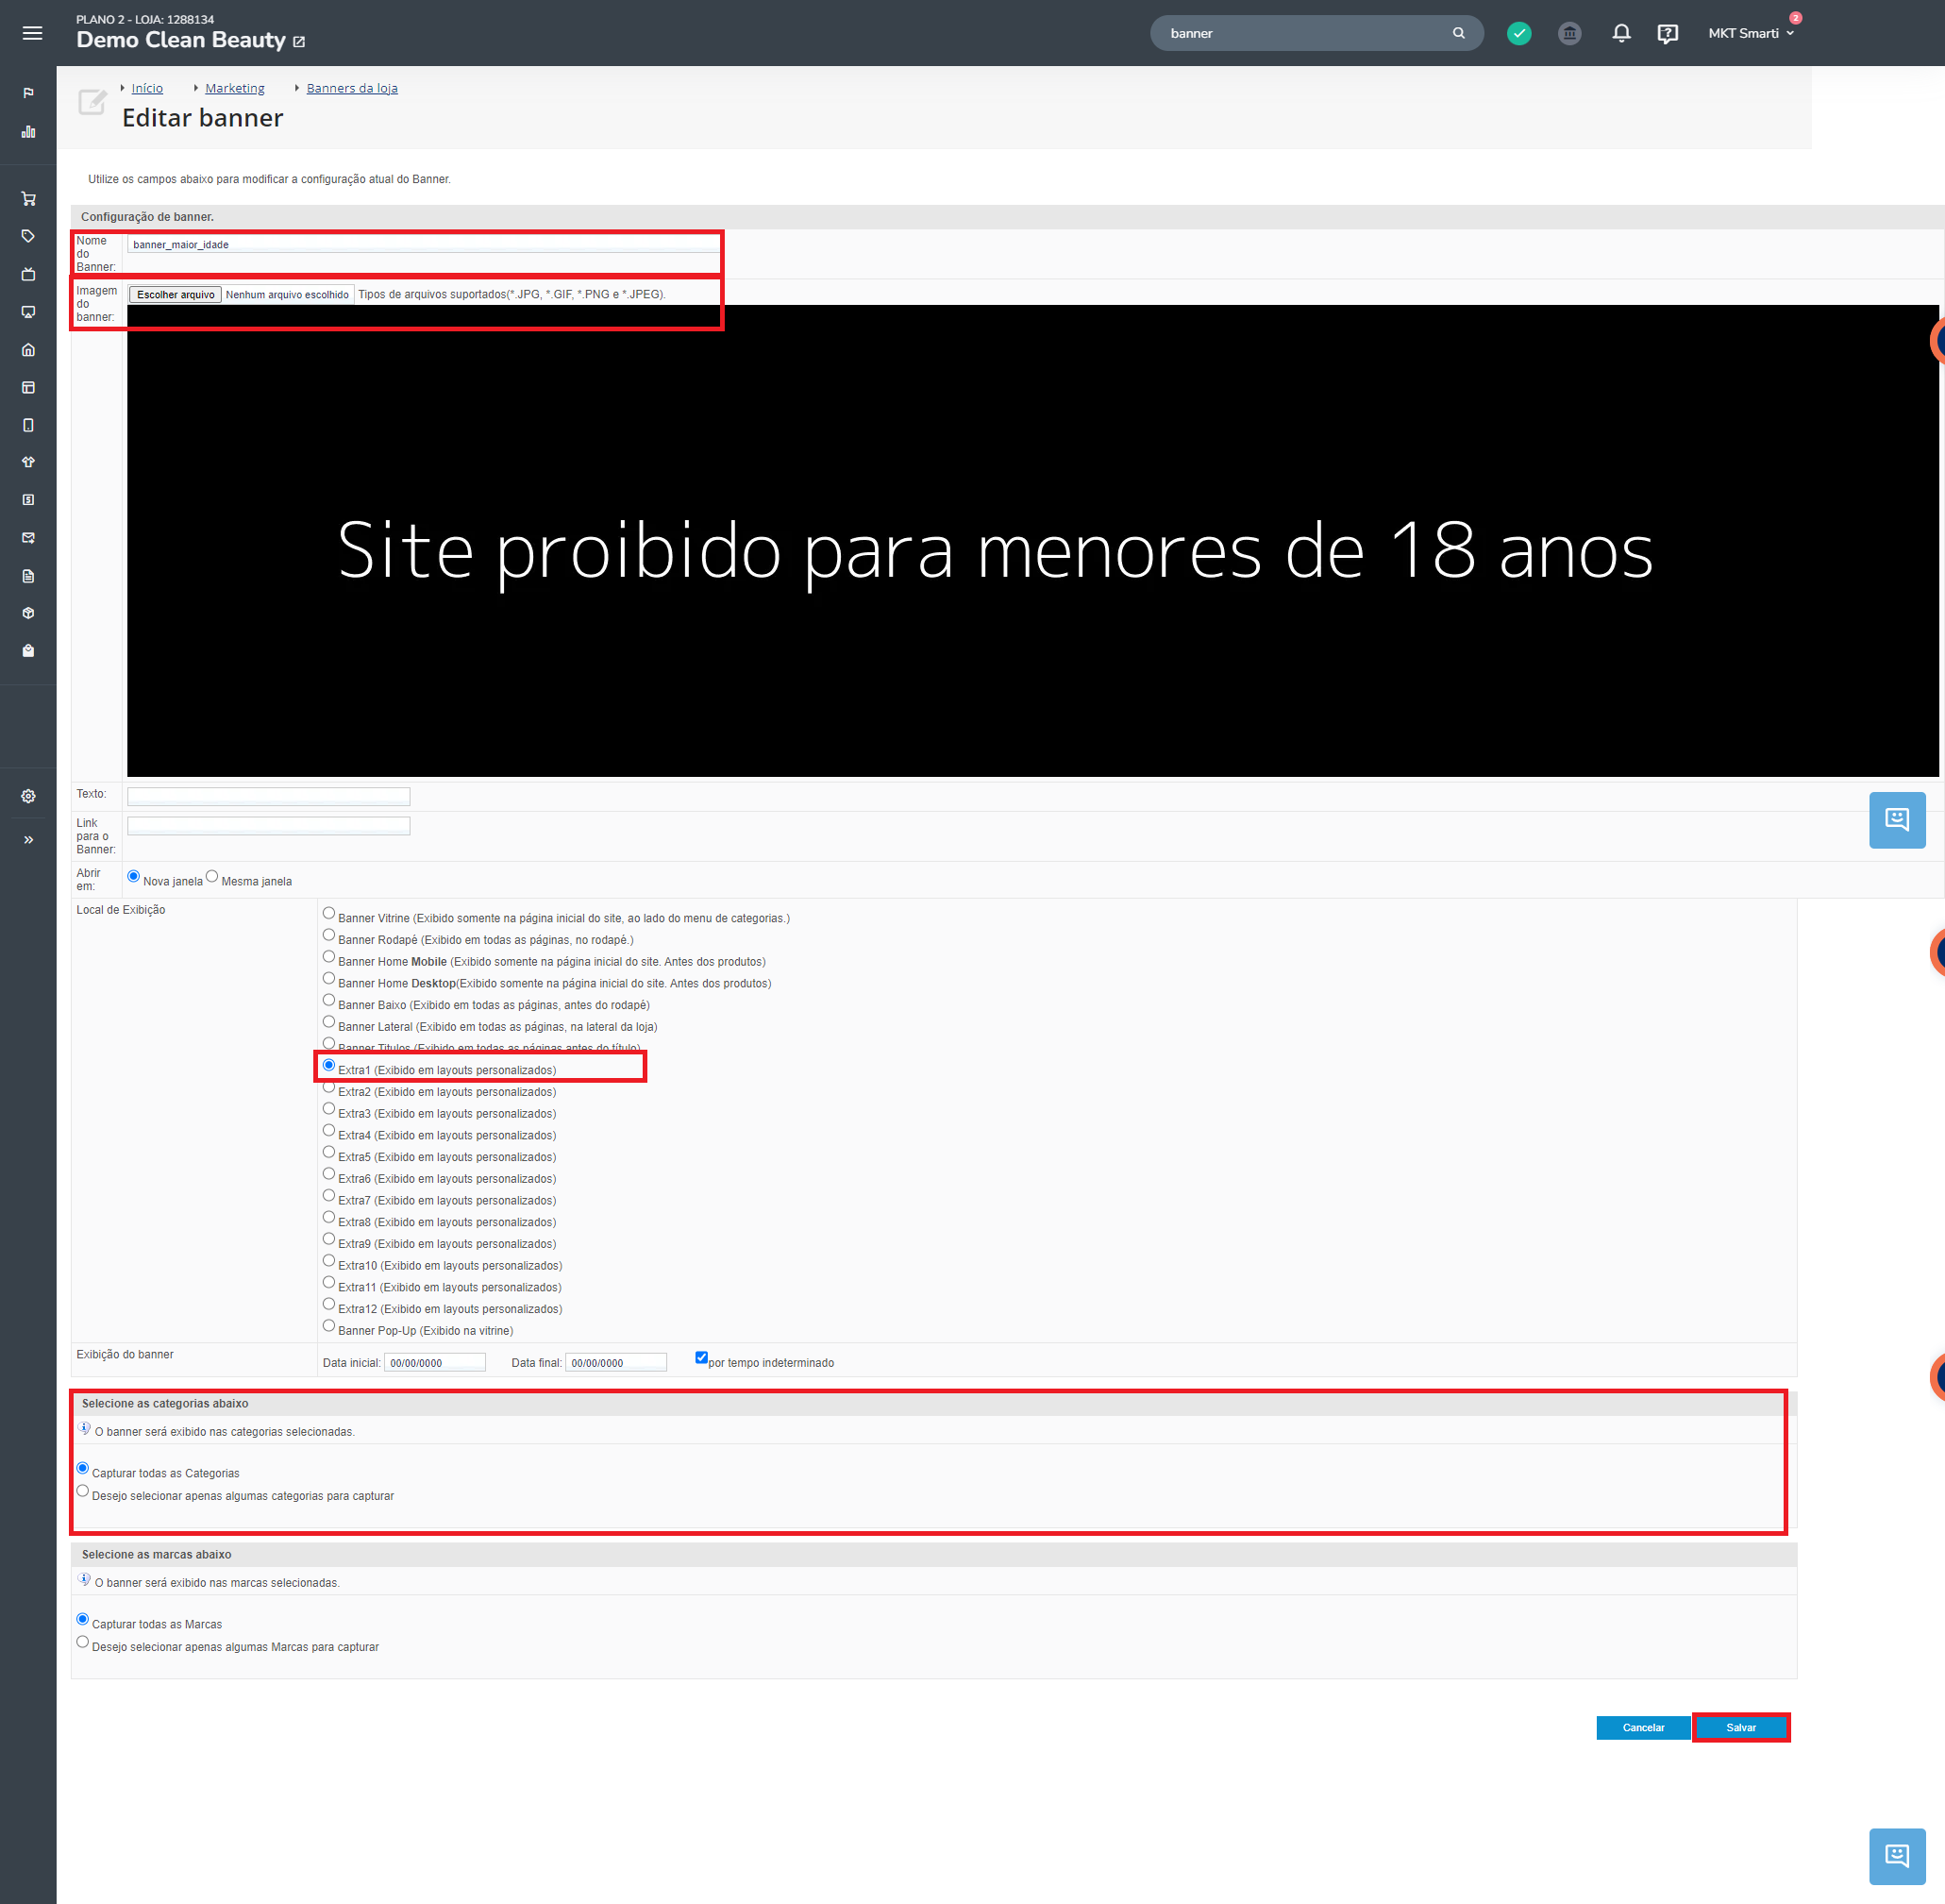The image size is (1945, 1904).
Task: Open external store link beside Demo Clean Beauty
Action: tap(299, 42)
